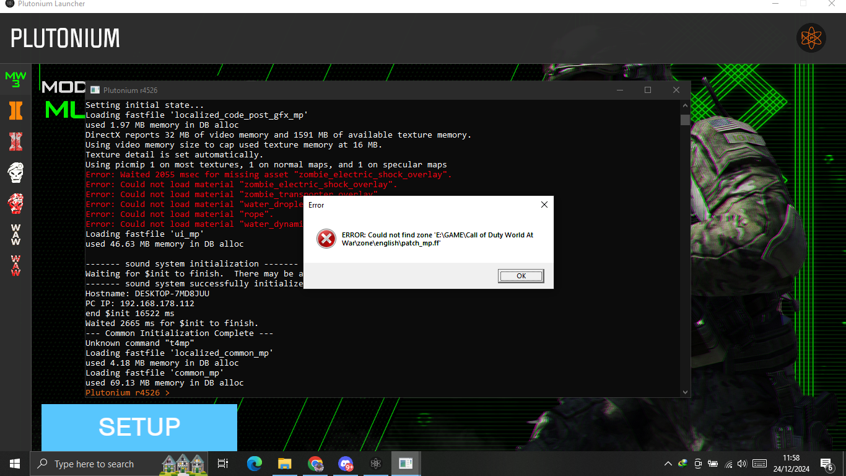Click the console window title icon
This screenshot has width=846, height=476.
(95, 90)
